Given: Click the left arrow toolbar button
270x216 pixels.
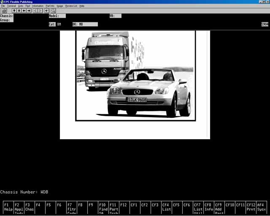Looking at the screenshot, I should 24,11.
